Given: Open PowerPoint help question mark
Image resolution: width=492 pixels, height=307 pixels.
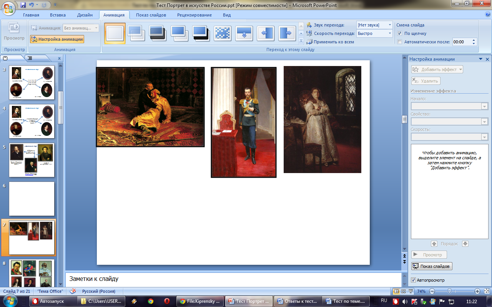Looking at the screenshot, I should tap(487, 15).
